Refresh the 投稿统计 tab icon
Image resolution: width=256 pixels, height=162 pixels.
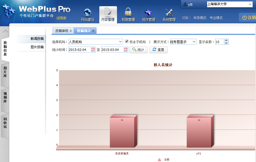(93, 31)
